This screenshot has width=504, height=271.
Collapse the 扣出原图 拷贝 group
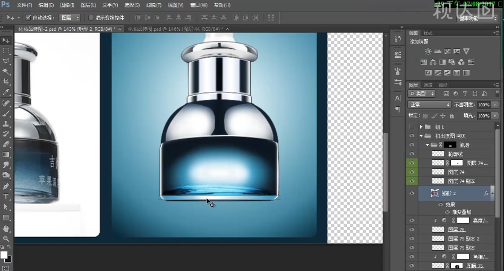[421, 136]
